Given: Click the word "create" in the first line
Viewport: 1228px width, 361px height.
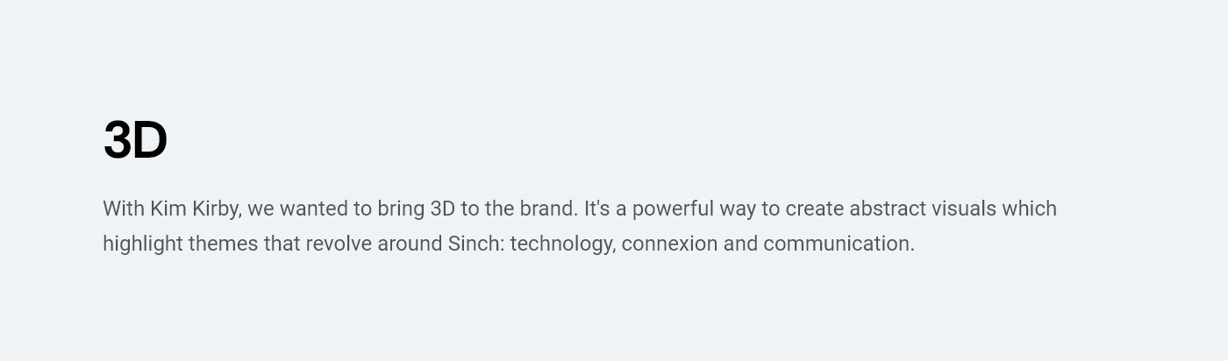Looking at the screenshot, I should 814,209.
